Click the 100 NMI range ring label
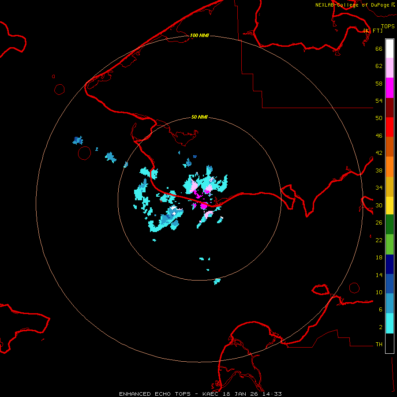Screen dimensions: 397x397 pyautogui.click(x=199, y=35)
